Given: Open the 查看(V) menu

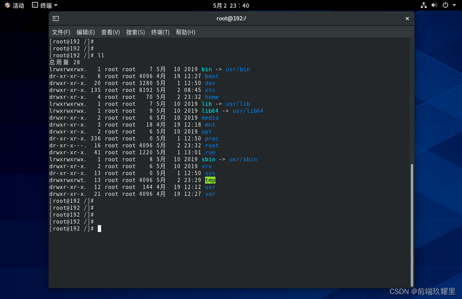Looking at the screenshot, I should (110, 32).
